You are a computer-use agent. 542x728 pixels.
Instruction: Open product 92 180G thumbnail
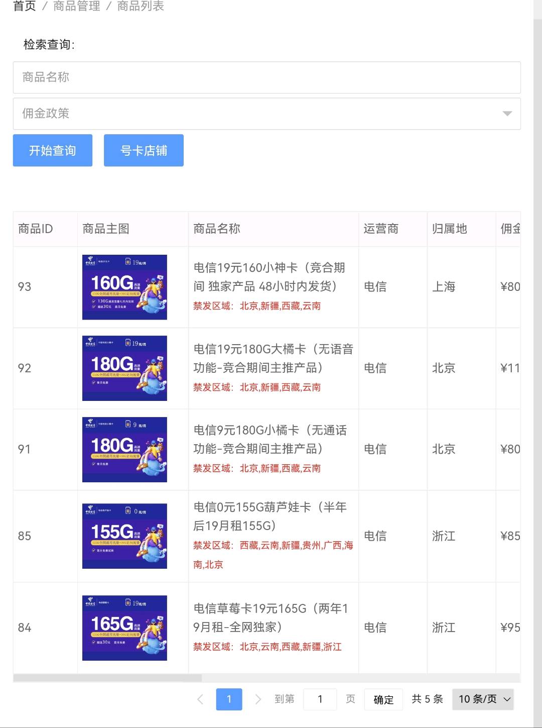point(124,368)
